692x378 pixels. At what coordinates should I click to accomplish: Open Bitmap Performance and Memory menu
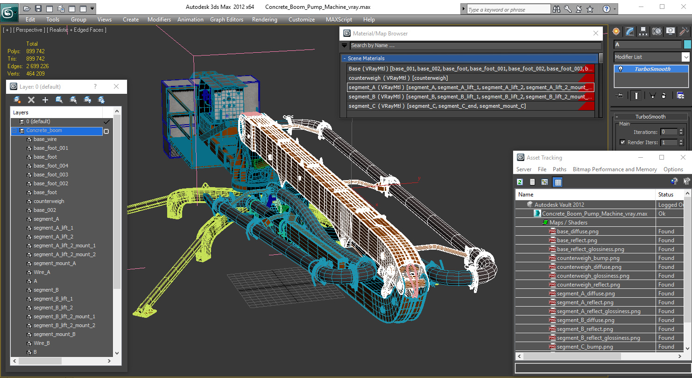point(614,169)
